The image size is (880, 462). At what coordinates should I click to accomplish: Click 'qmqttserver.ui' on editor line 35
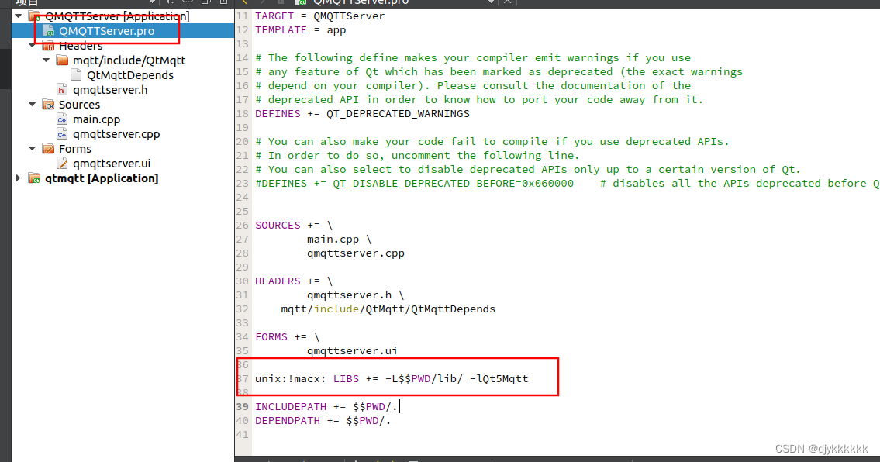click(x=353, y=351)
